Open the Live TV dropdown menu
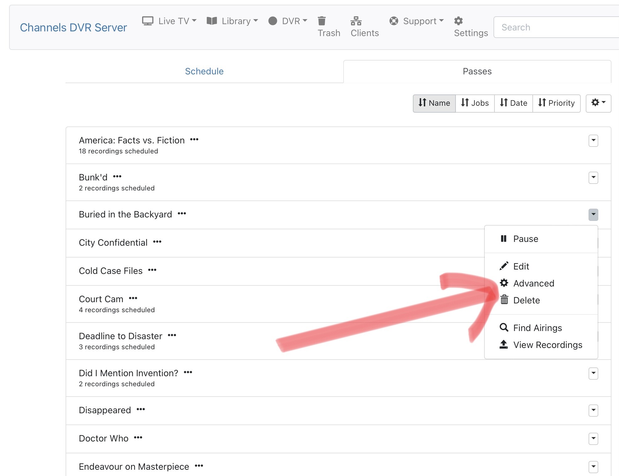Screen dimensions: 619x476 click(x=169, y=21)
